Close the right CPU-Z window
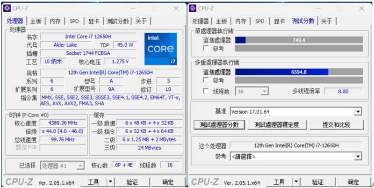374x188 pixels. pyautogui.click(x=361, y=8)
